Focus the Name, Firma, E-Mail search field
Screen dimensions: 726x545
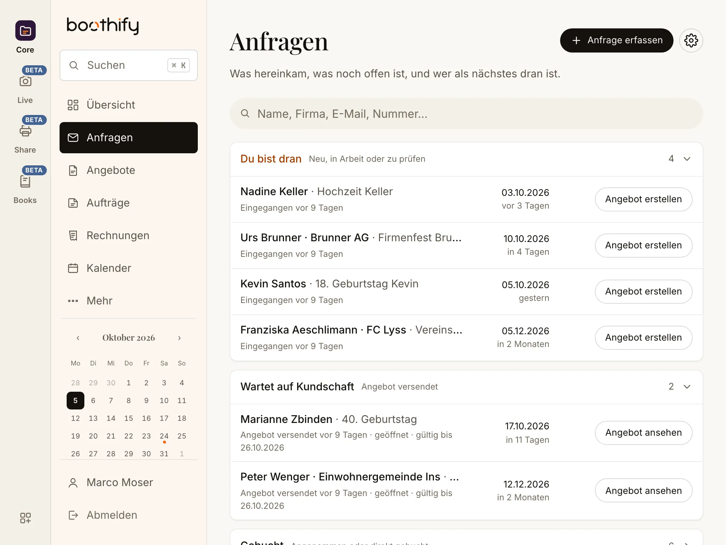click(467, 114)
